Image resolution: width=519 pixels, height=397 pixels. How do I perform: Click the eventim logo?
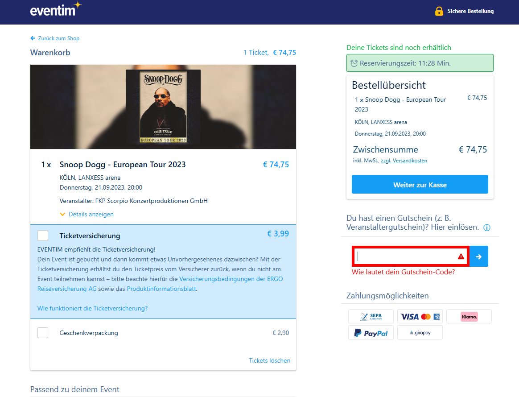pyautogui.click(x=56, y=9)
